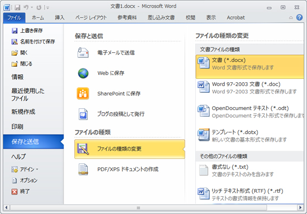The image size is (307, 214).
Task: Choose 電子メールで送信 option text
Action: click(116, 53)
